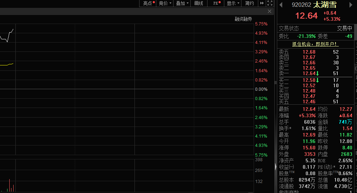
Task: Close the chart info bar with X
Action: [x=269, y=11]
